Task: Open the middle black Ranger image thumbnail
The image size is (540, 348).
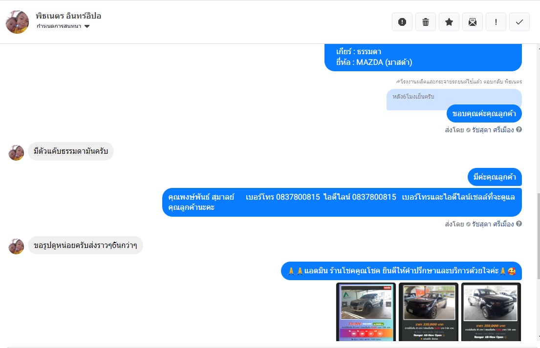Action: 429,312
